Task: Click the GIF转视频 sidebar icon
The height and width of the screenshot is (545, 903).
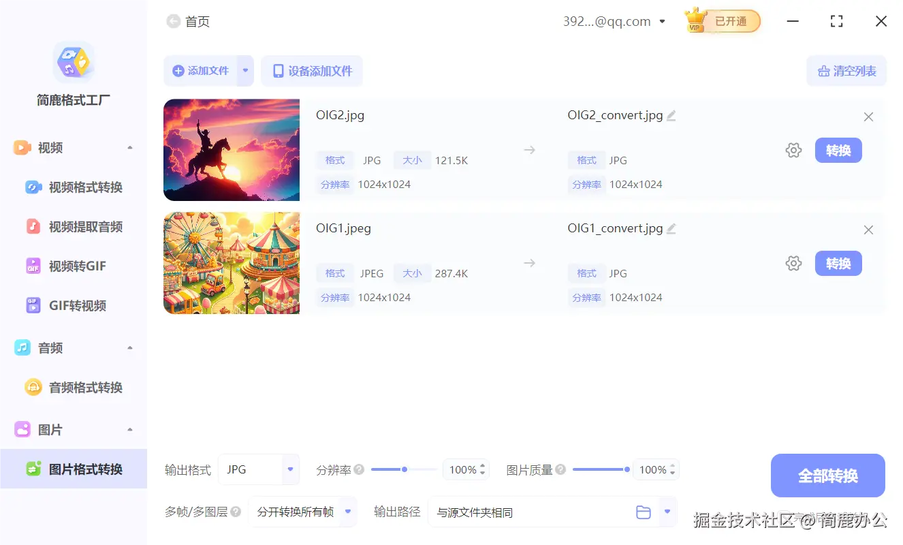Action: click(33, 305)
